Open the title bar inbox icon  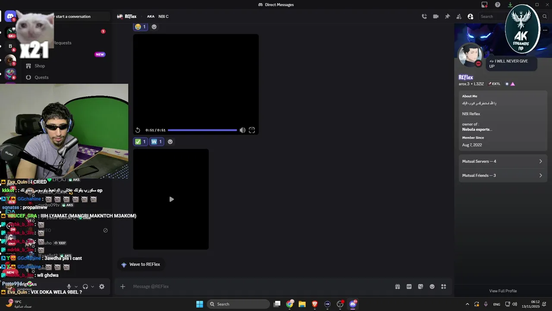pyautogui.click(x=484, y=5)
